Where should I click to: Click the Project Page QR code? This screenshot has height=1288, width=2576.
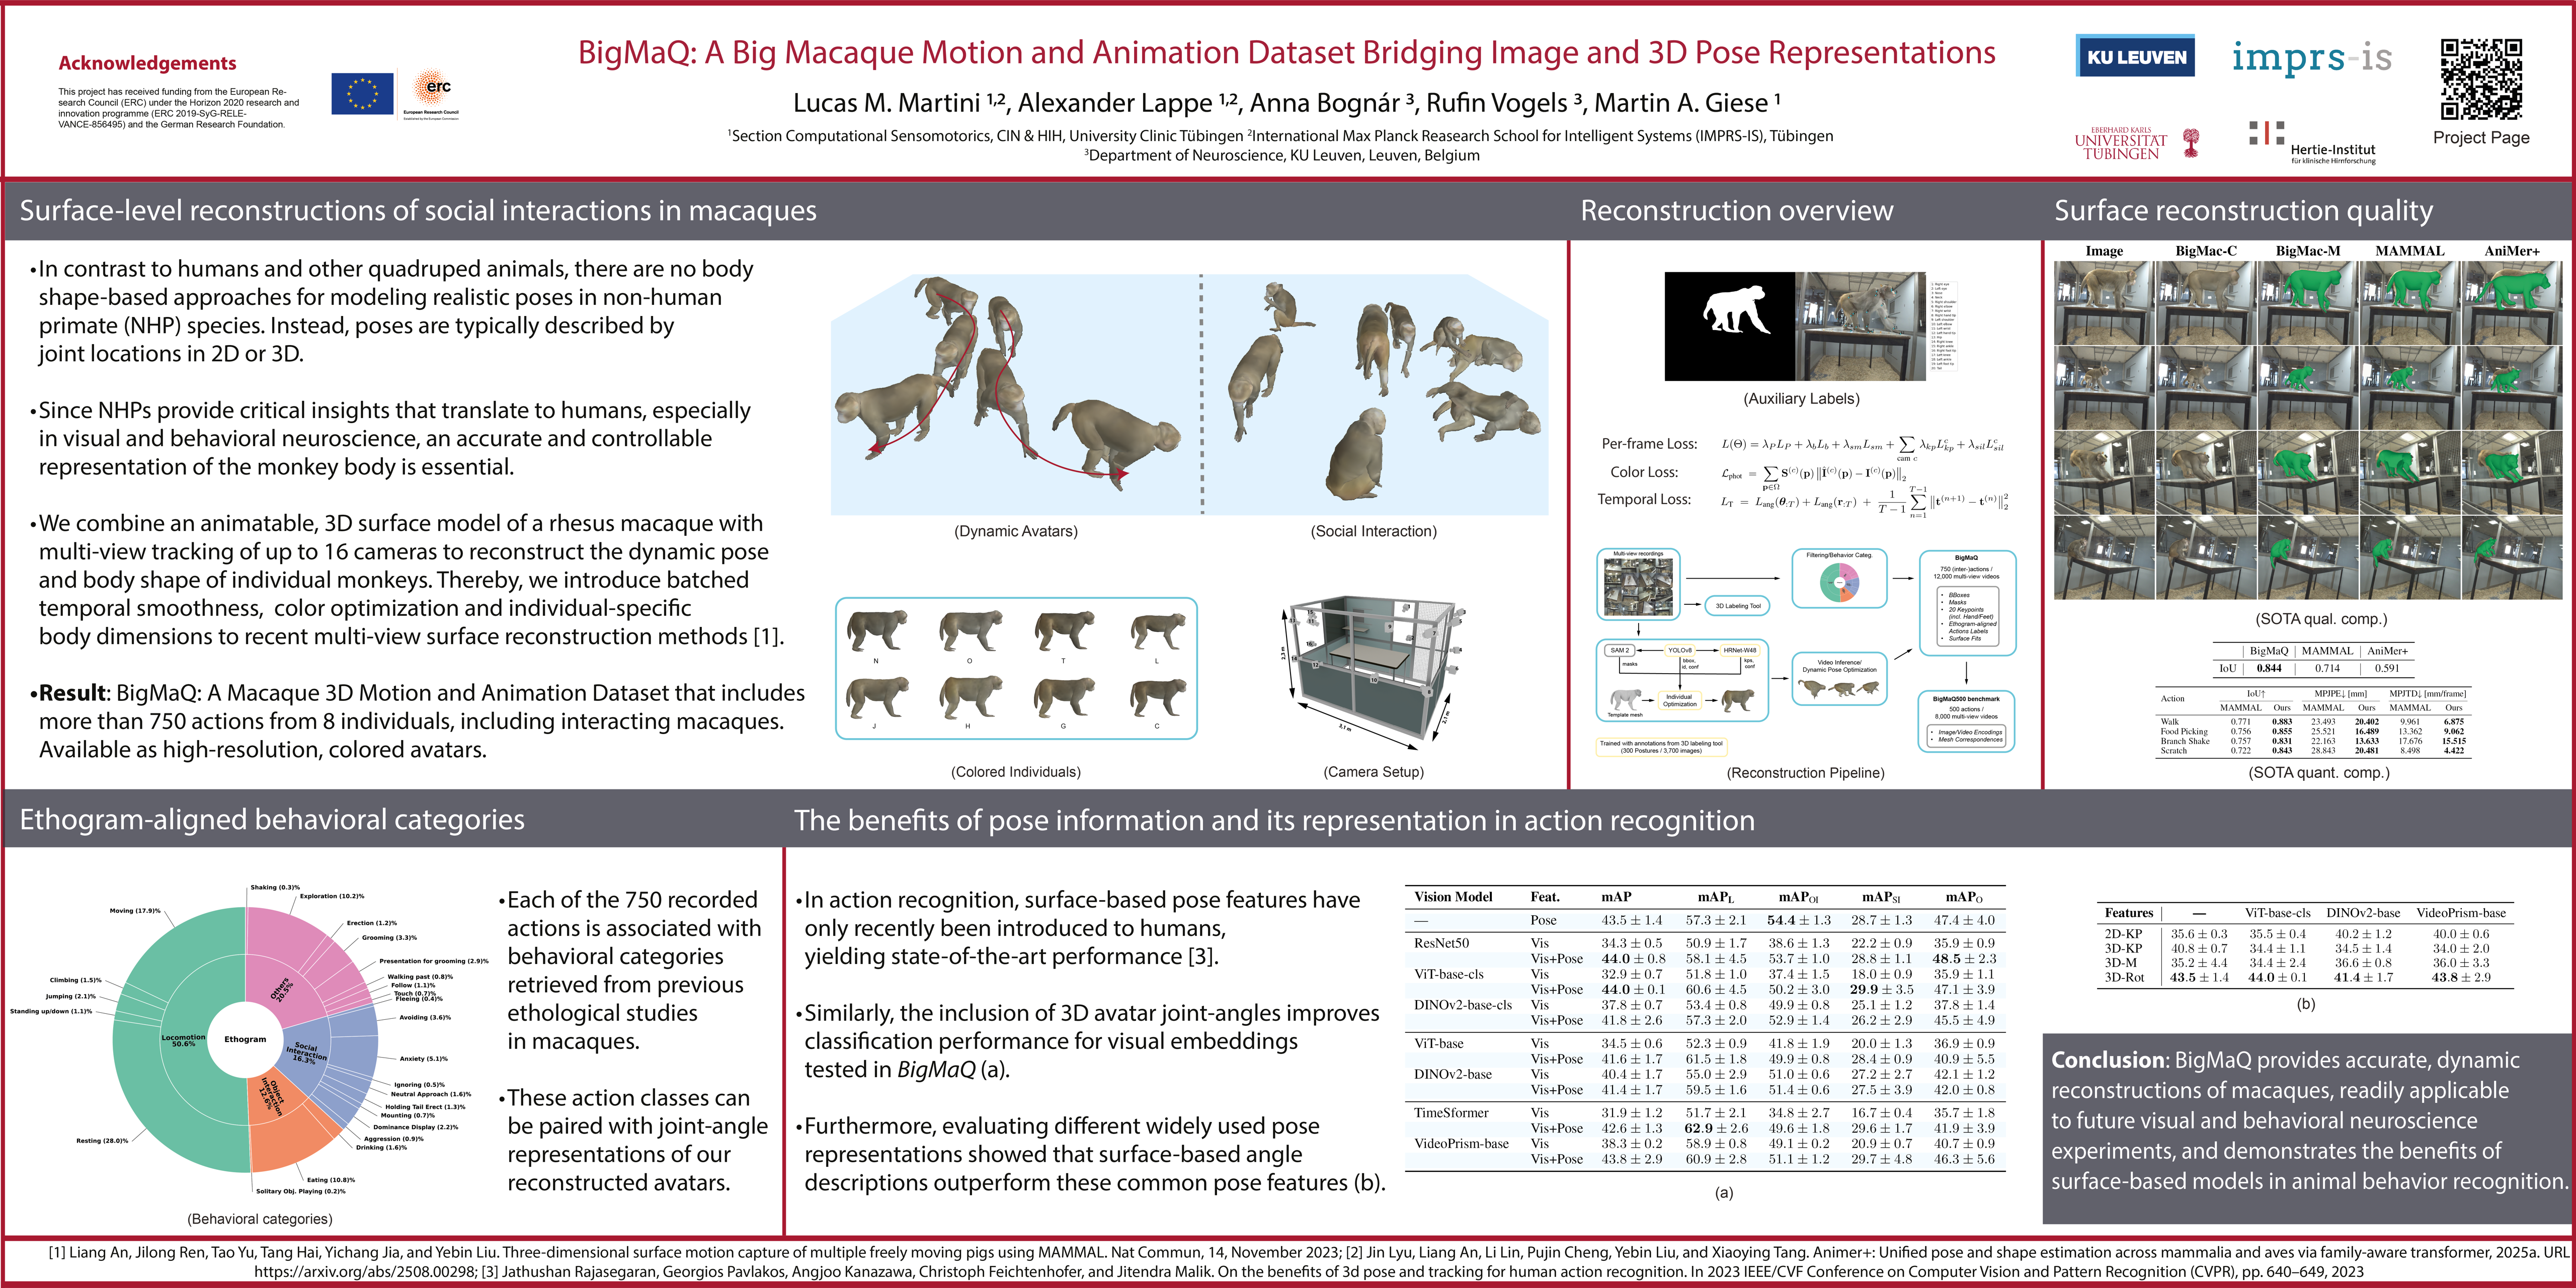coord(2480,79)
